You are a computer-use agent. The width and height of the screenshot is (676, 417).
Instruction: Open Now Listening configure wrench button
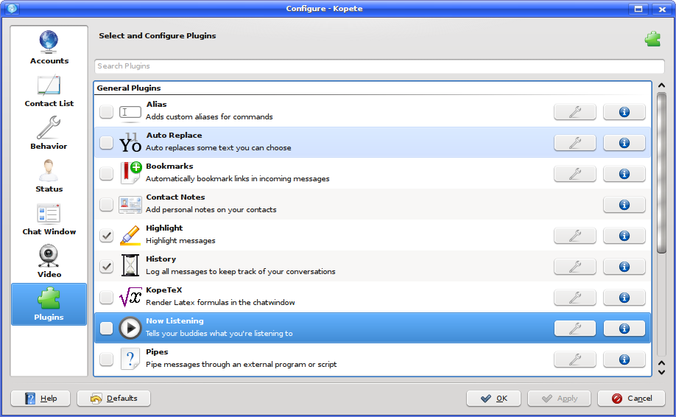(x=574, y=328)
